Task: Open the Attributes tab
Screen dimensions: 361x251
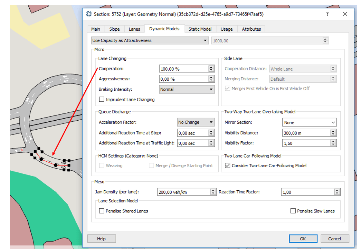Action: (251, 29)
